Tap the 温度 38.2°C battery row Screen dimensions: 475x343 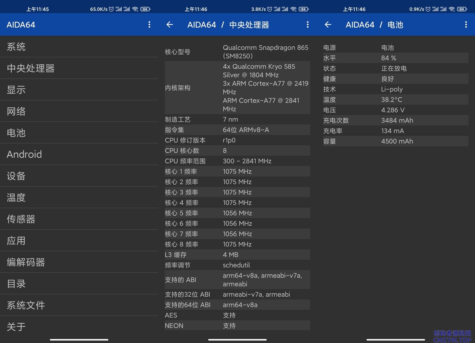(x=396, y=100)
